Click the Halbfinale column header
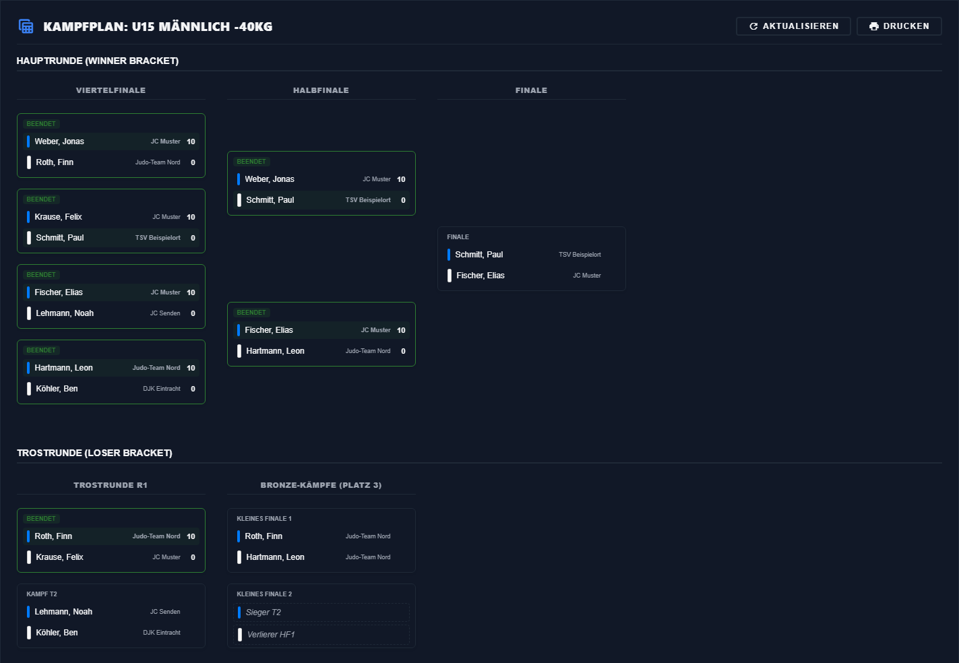959x663 pixels. point(321,90)
